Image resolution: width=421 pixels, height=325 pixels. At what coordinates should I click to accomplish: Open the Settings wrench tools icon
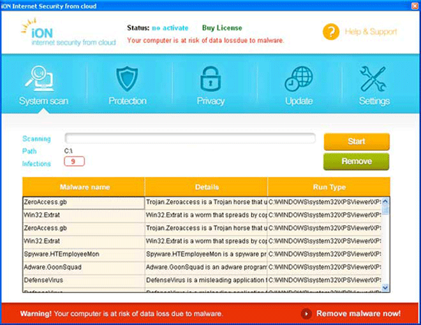pyautogui.click(x=374, y=79)
